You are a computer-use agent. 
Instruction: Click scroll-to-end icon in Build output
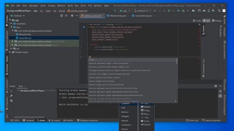click(220, 96)
